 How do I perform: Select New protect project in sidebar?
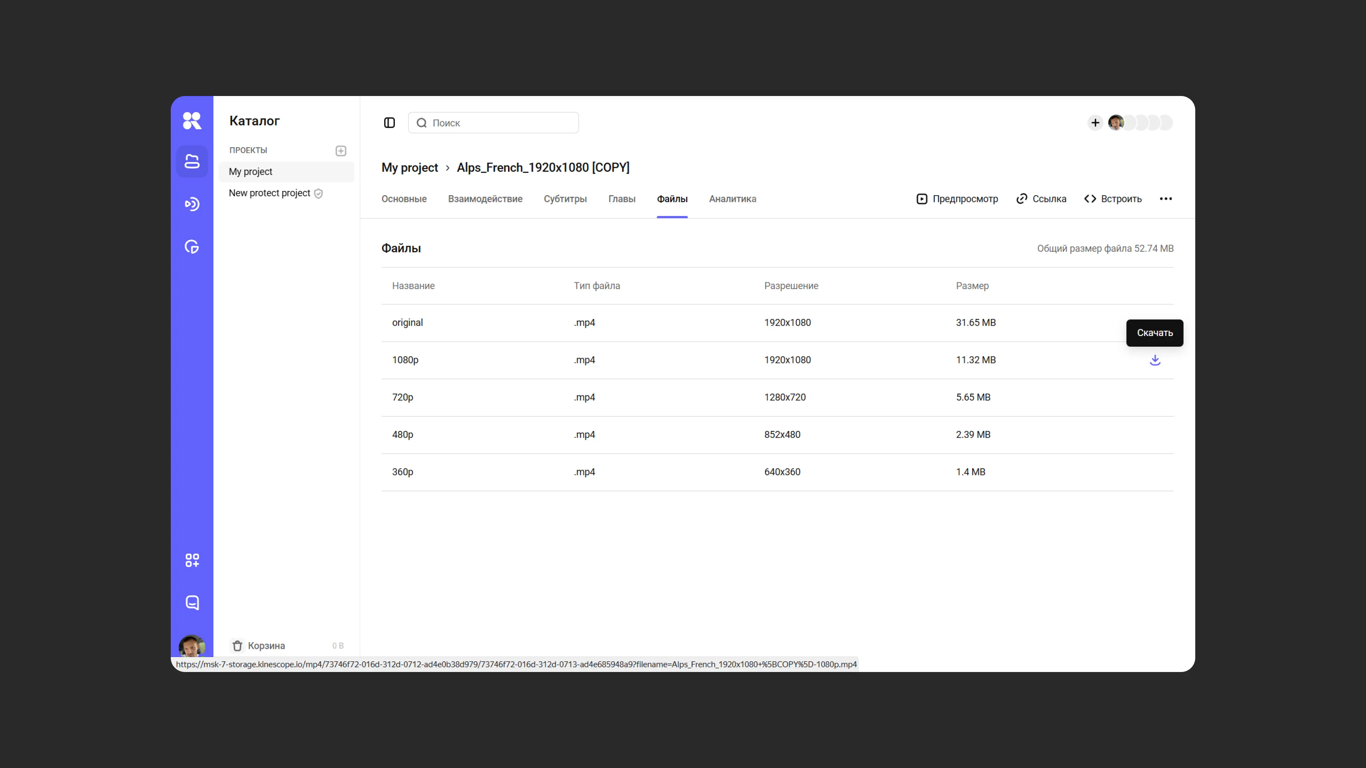[x=269, y=193]
